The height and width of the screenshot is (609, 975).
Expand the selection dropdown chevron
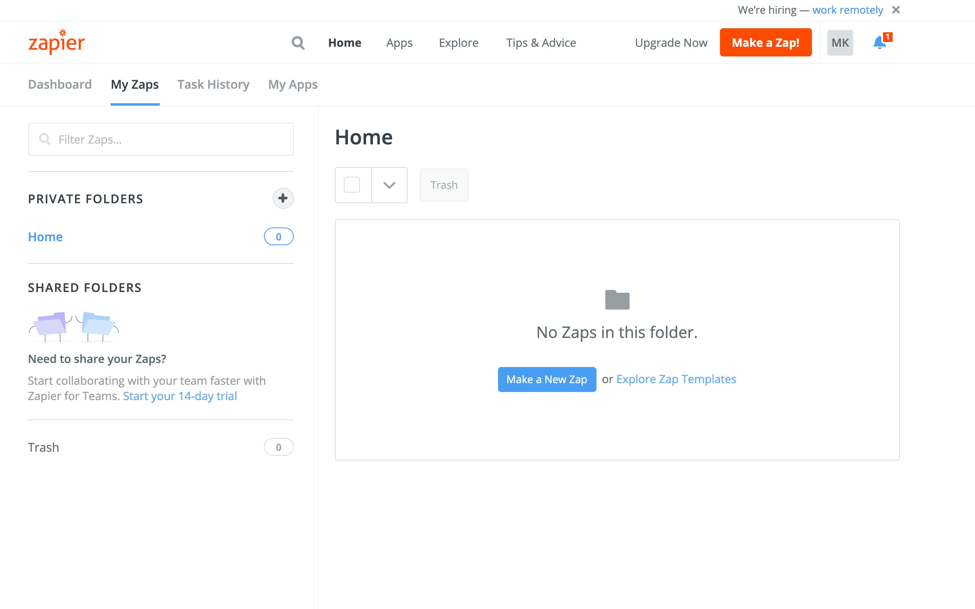(x=389, y=185)
